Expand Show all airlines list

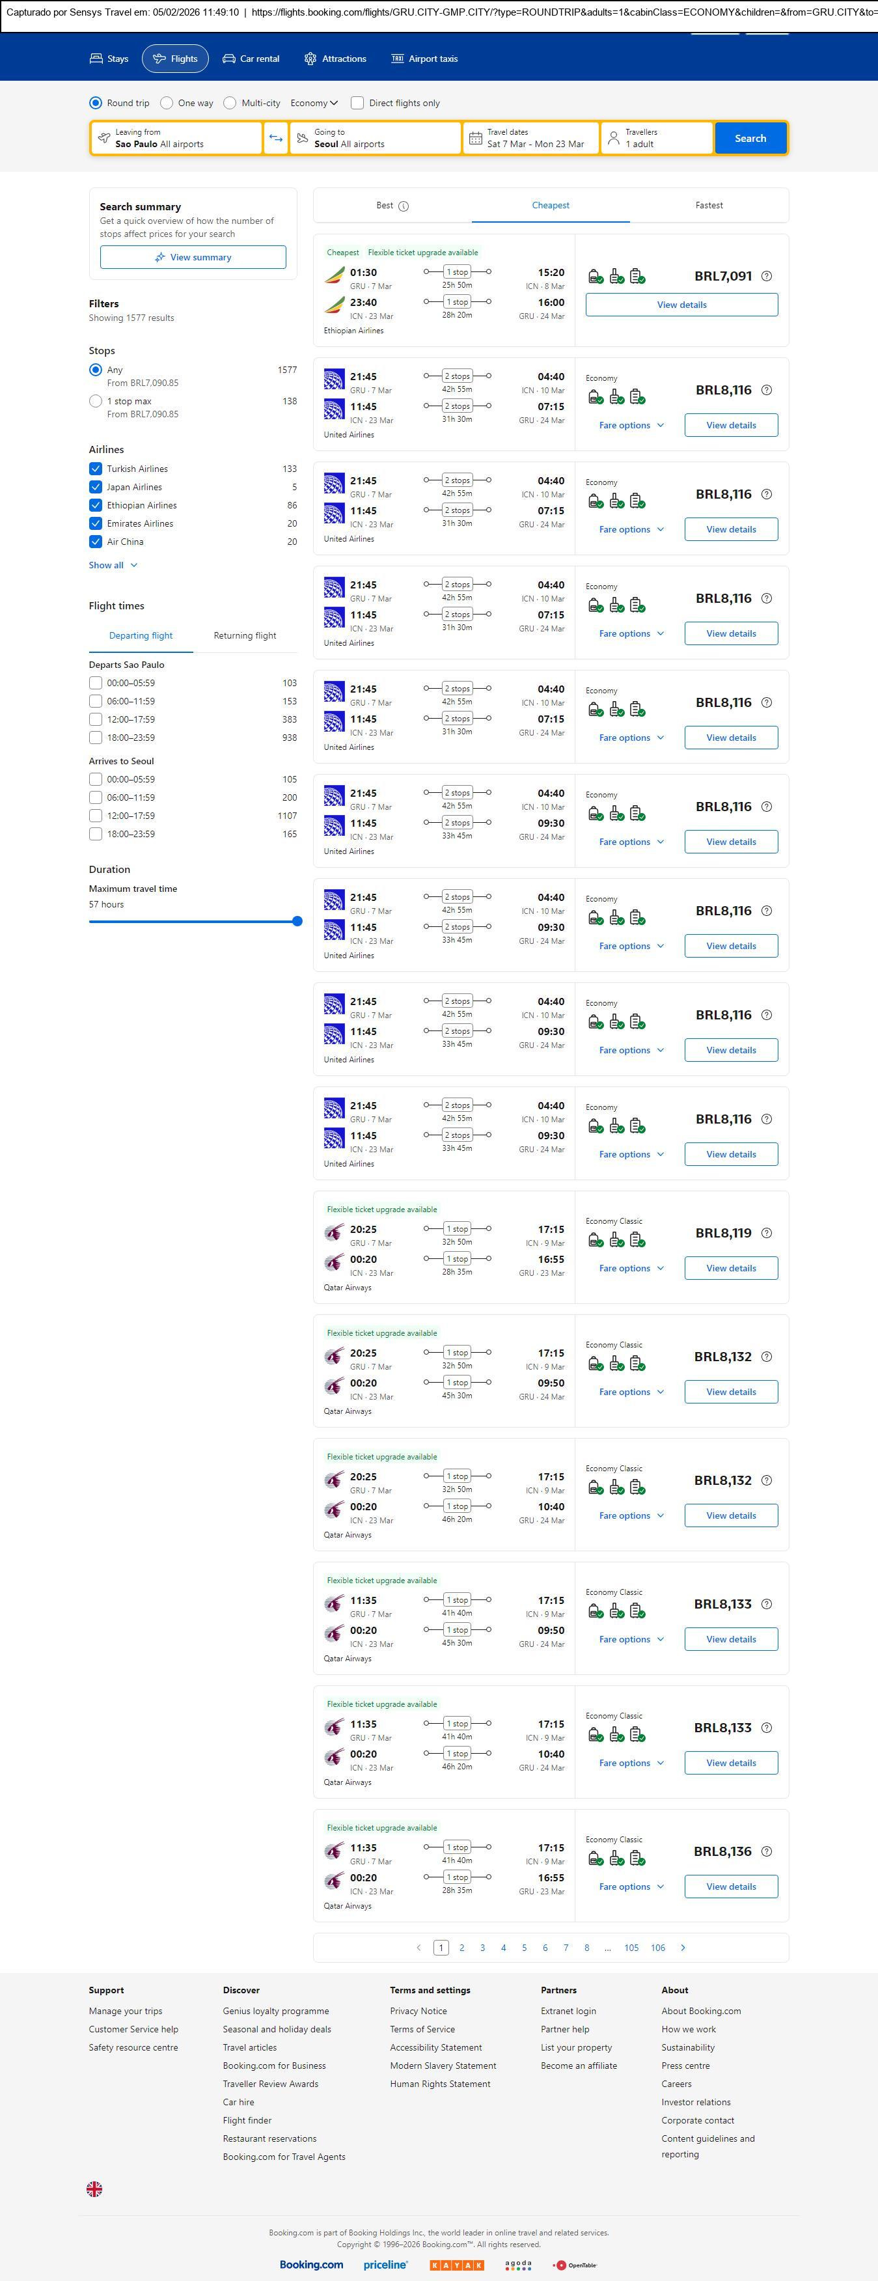tap(113, 565)
